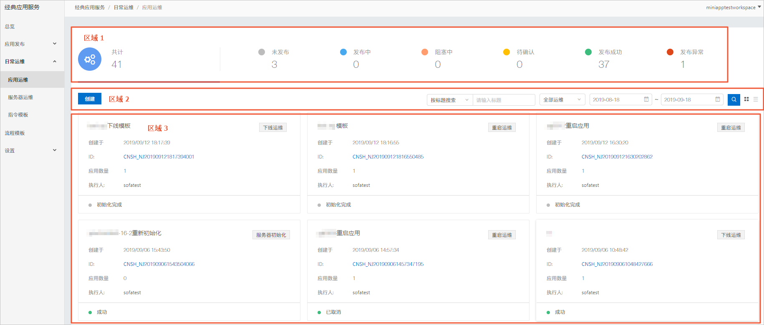Click 经典应用服务 sidebar header
The height and width of the screenshot is (325, 764).
click(x=22, y=7)
